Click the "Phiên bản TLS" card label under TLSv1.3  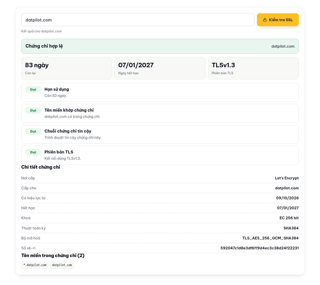click(222, 73)
